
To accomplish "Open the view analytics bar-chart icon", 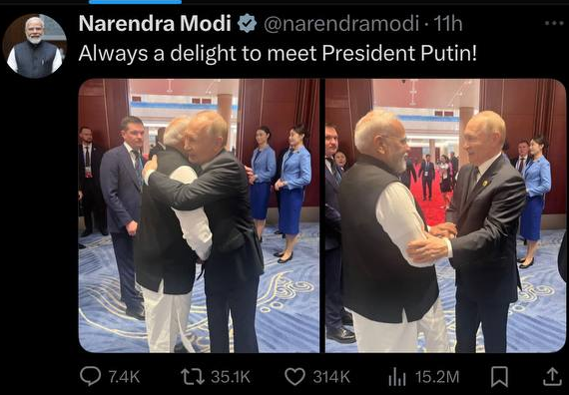I will tap(397, 377).
